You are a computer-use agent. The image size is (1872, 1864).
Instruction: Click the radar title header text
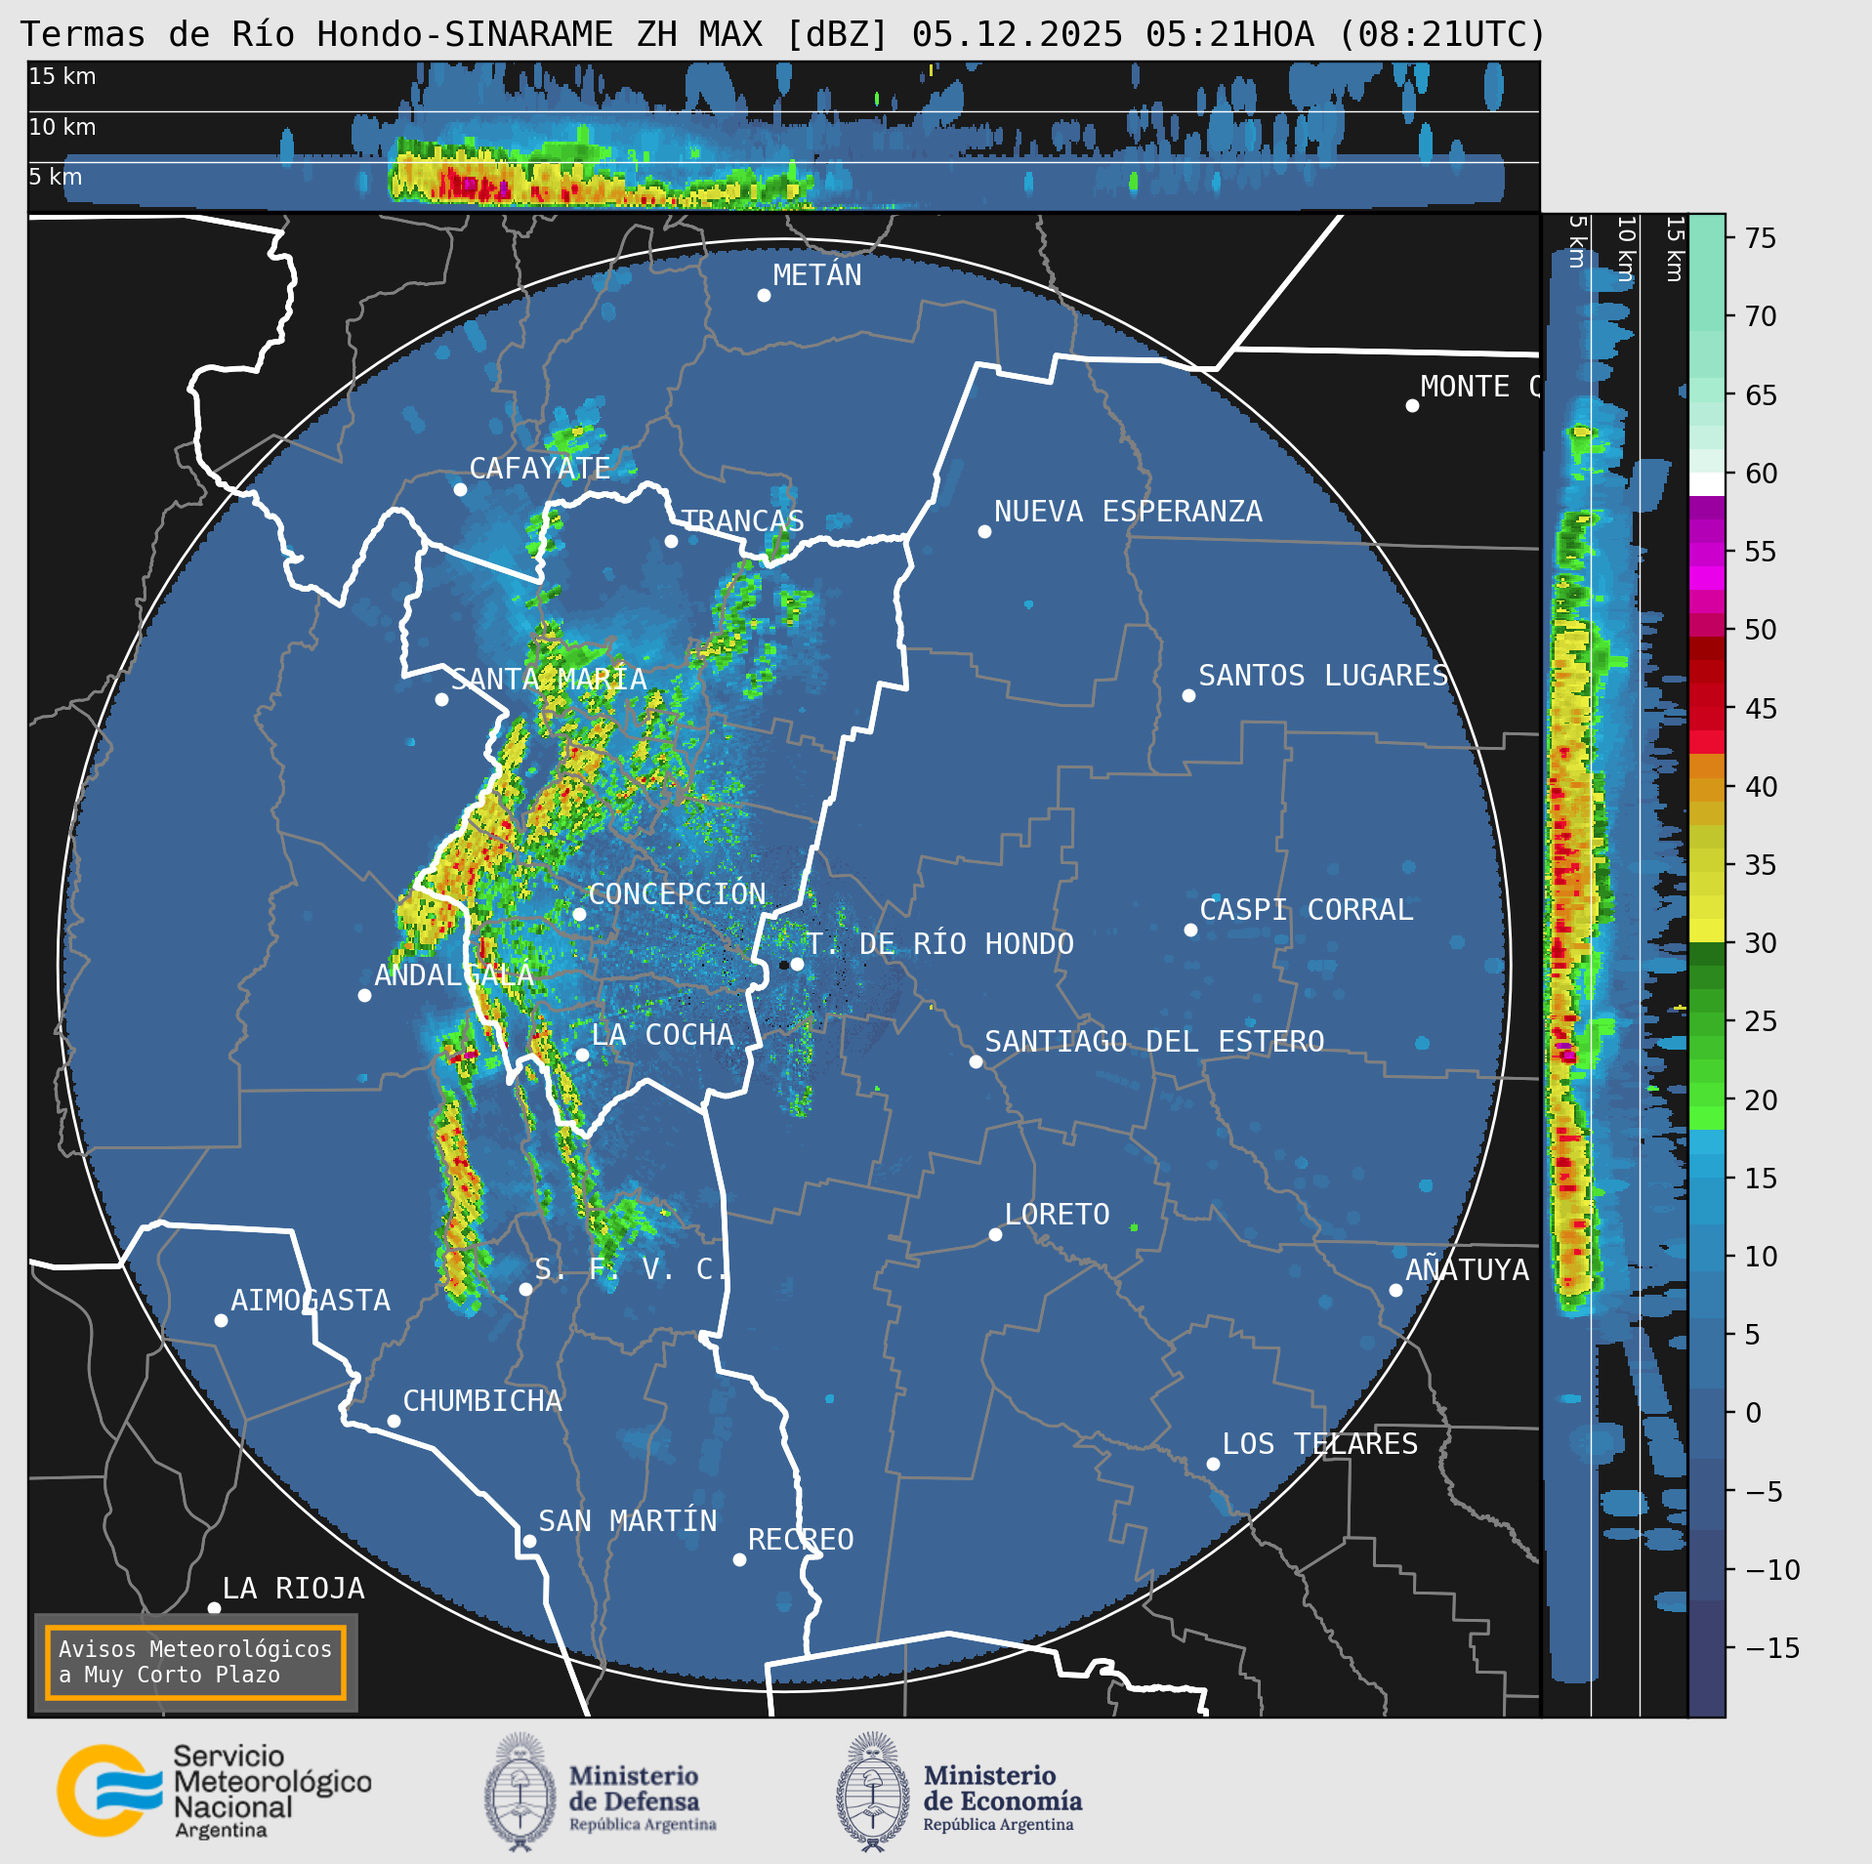click(x=783, y=35)
